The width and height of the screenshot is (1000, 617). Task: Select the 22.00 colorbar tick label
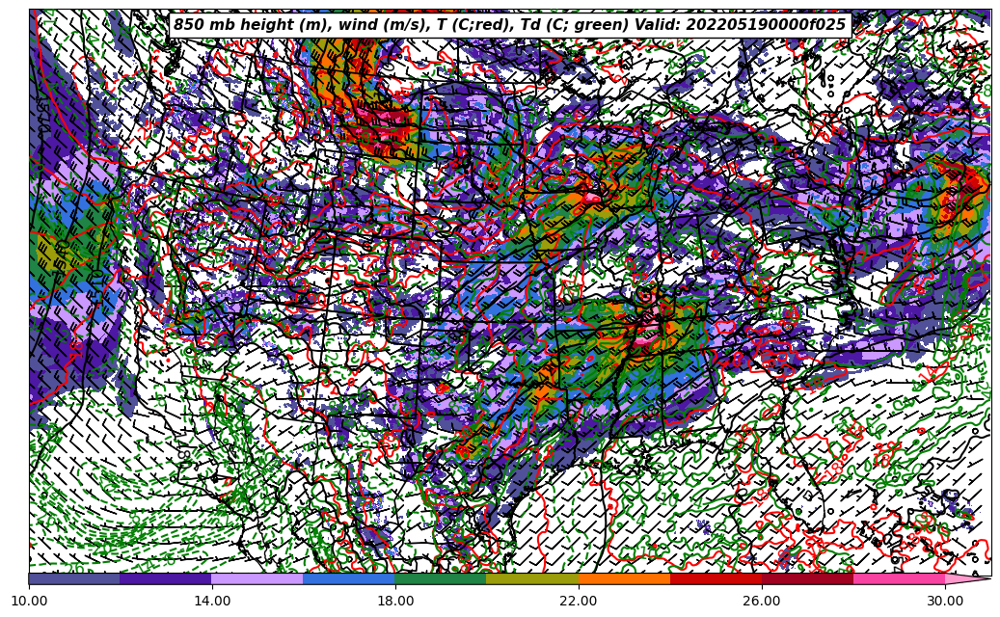click(x=579, y=601)
